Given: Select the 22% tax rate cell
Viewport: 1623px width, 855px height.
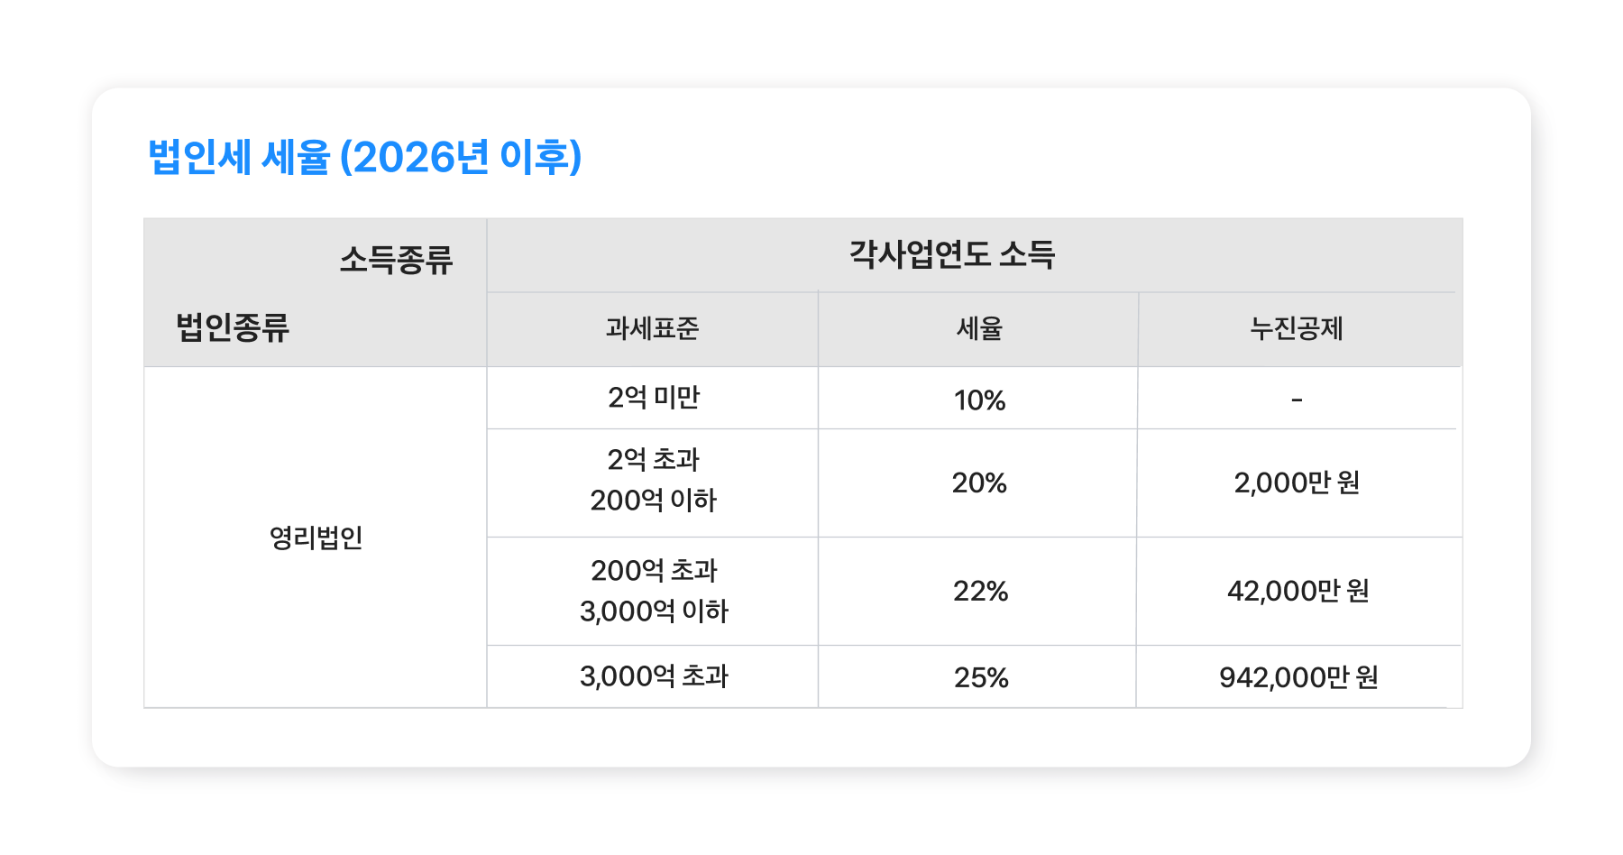Looking at the screenshot, I should [x=980, y=592].
